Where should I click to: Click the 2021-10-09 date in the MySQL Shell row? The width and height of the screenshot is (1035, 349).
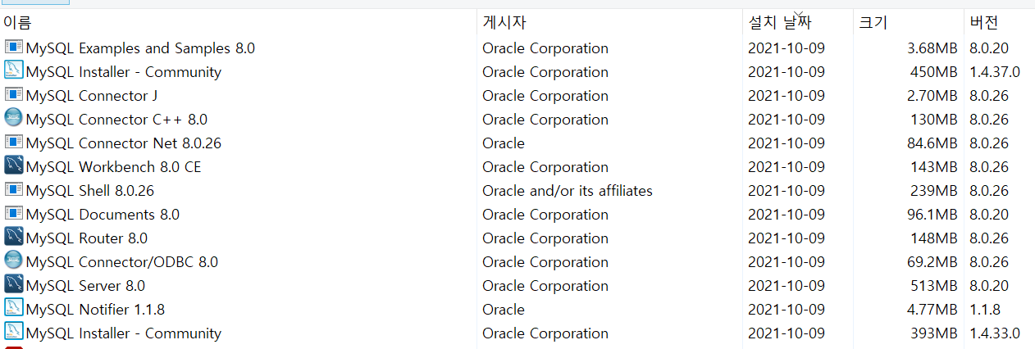pos(787,191)
